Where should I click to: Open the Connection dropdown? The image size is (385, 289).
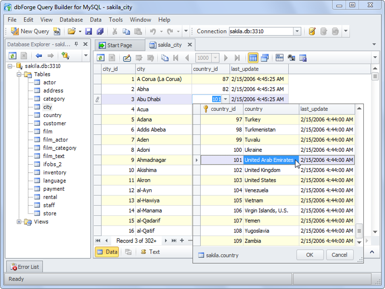pos(297,31)
